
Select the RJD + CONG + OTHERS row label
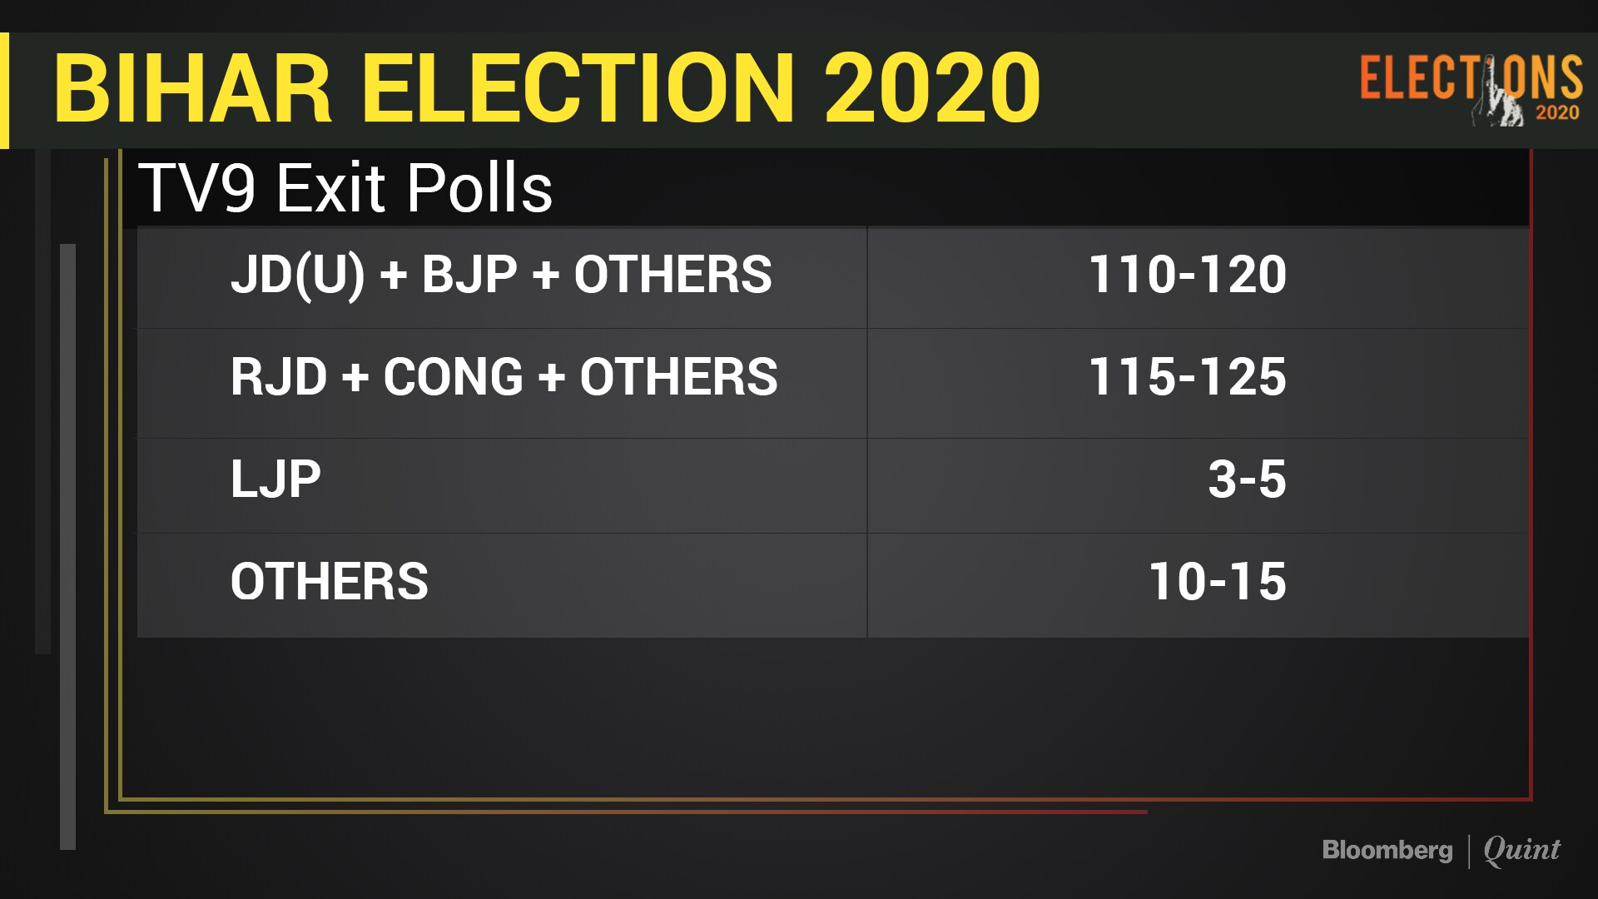(x=504, y=377)
